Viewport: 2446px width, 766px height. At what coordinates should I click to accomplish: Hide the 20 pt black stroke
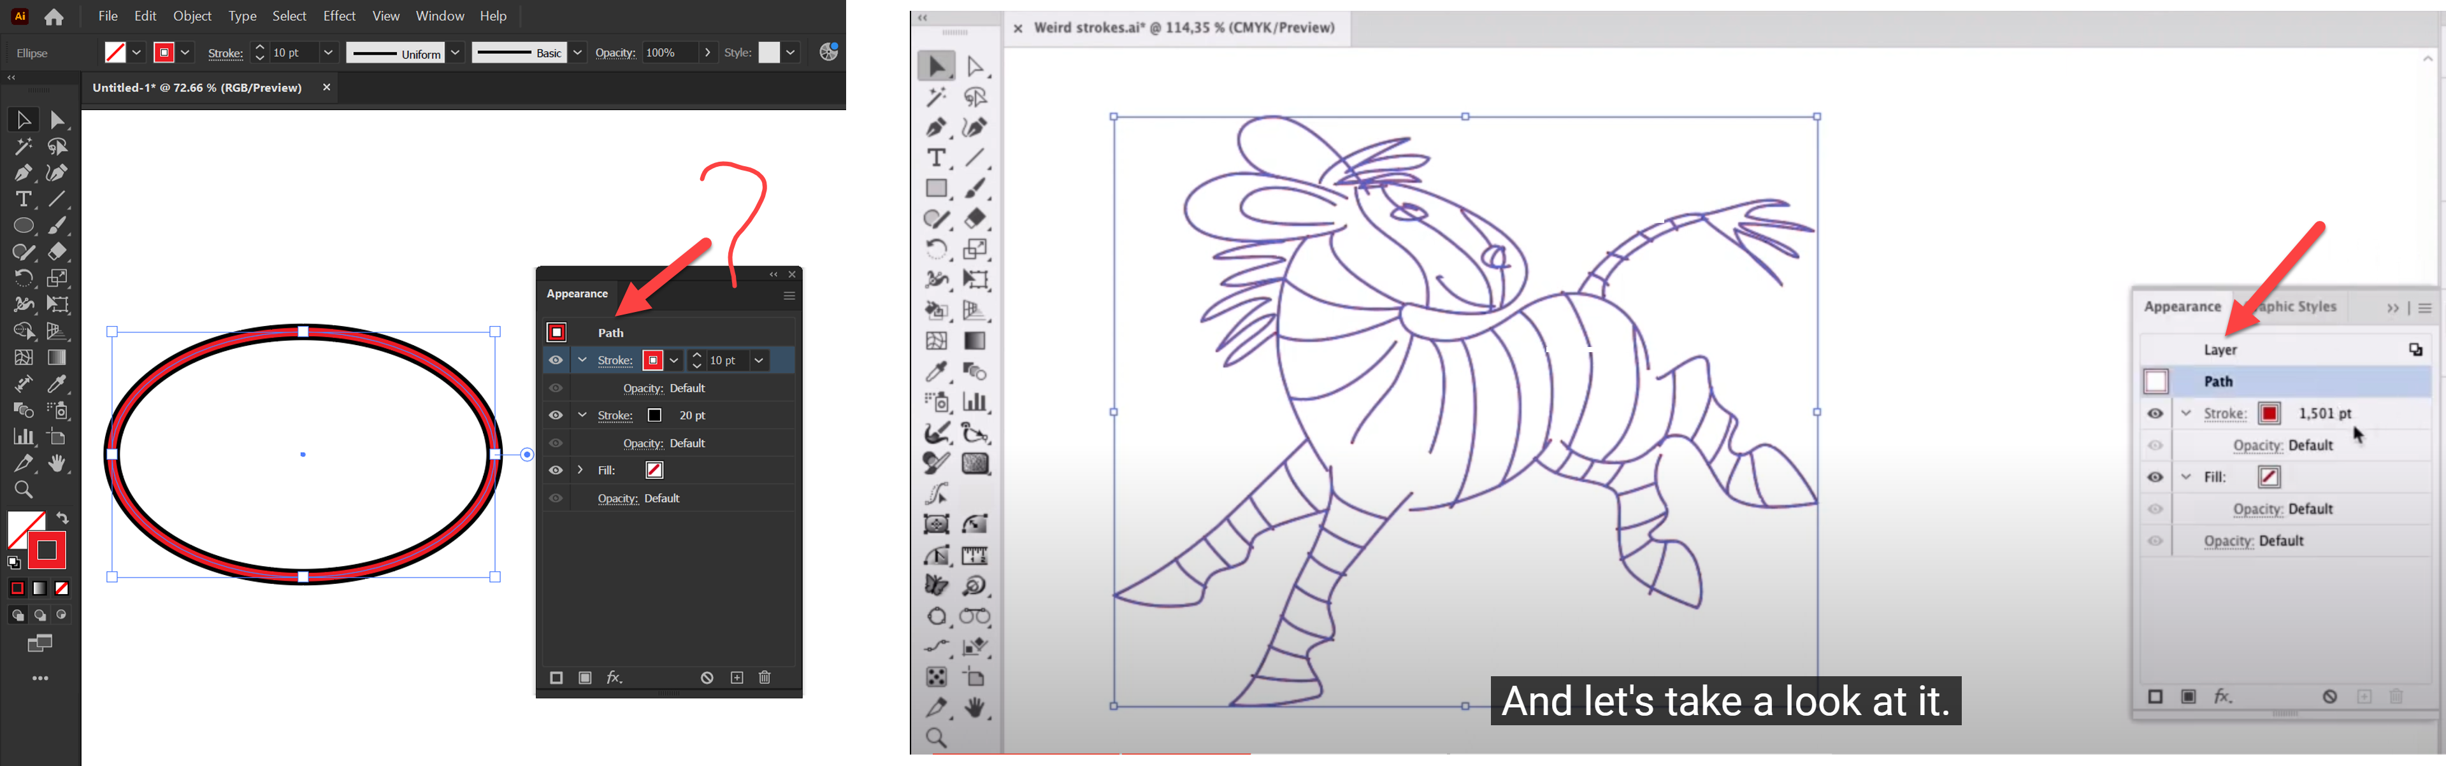coord(556,415)
